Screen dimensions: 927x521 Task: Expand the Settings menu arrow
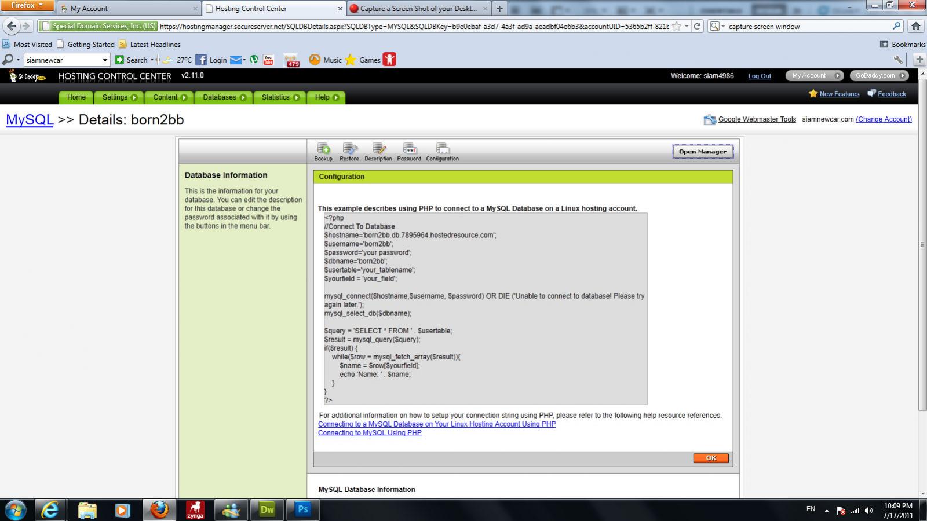point(134,97)
